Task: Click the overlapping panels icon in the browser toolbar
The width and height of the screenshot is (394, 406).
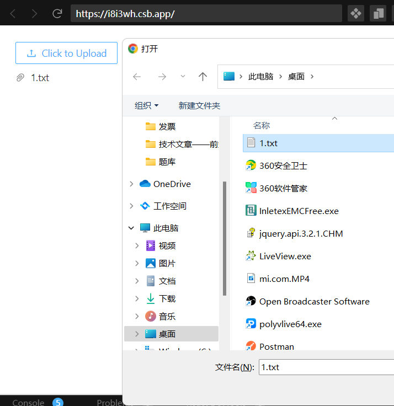Action: point(378,13)
